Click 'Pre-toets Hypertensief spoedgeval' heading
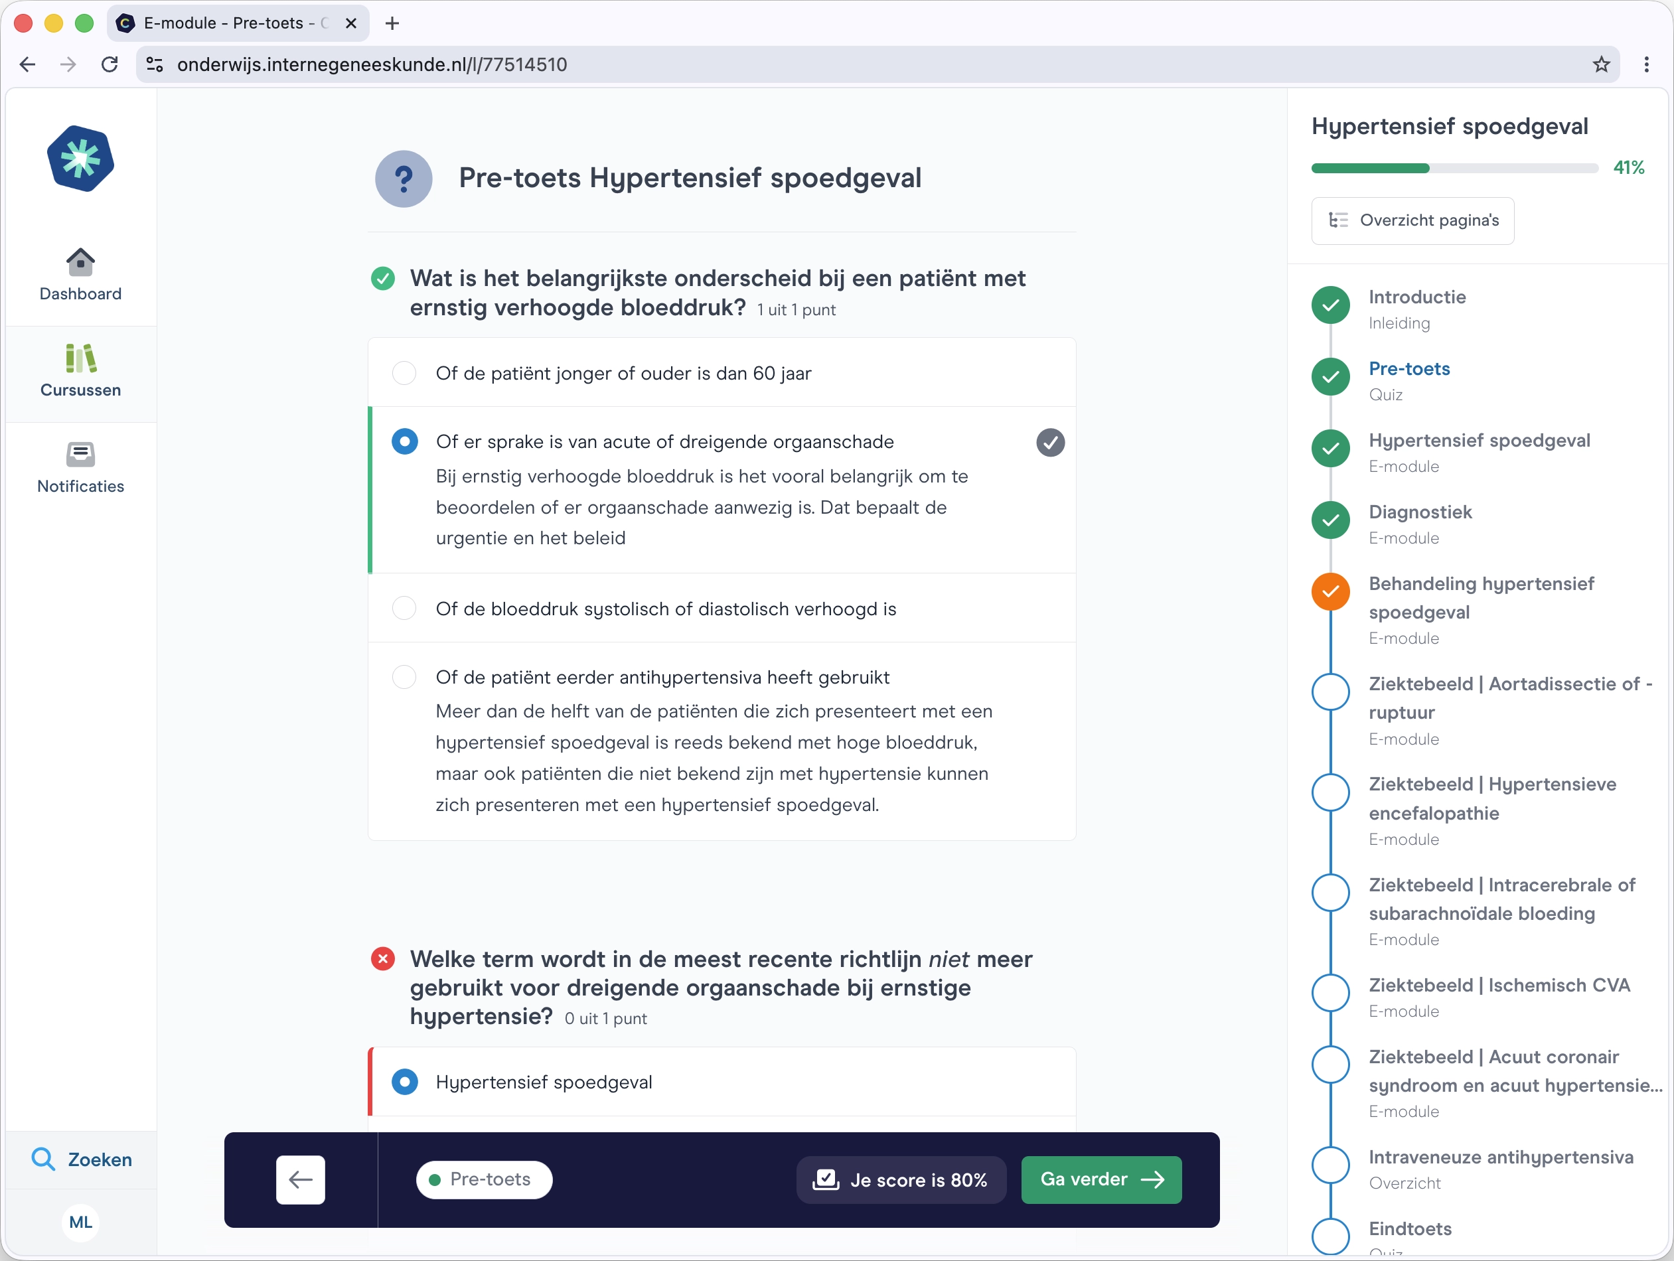Viewport: 1674px width, 1261px height. click(690, 179)
